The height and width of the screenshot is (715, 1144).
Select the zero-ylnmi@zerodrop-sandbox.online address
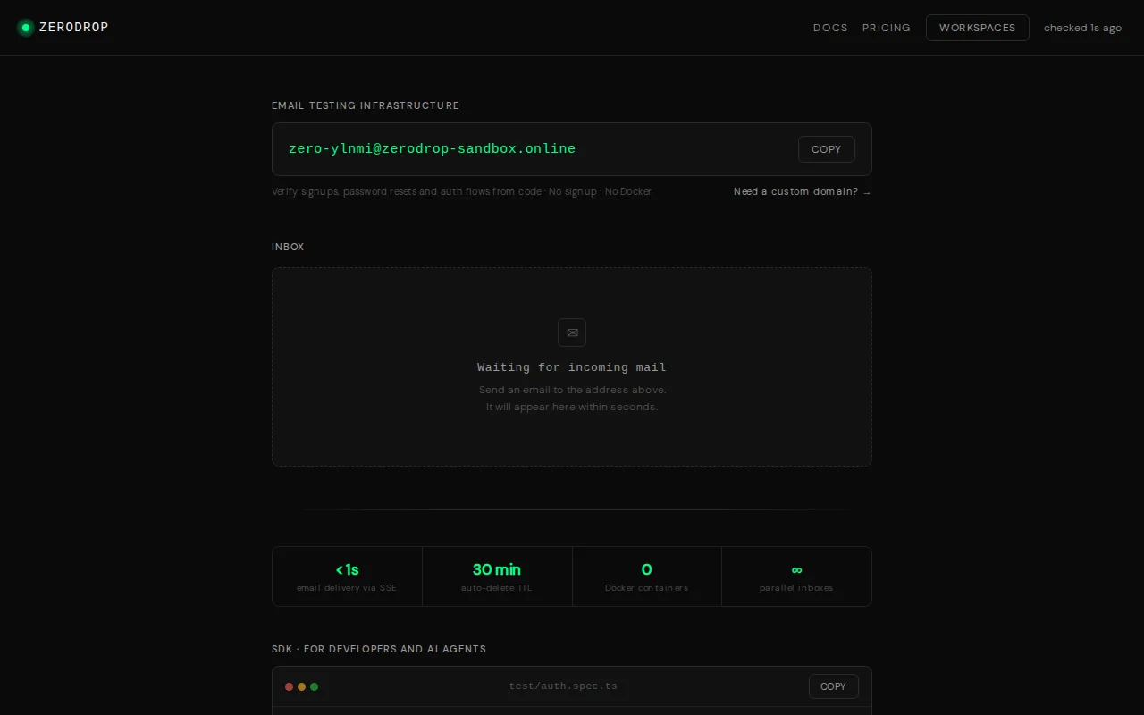click(432, 148)
